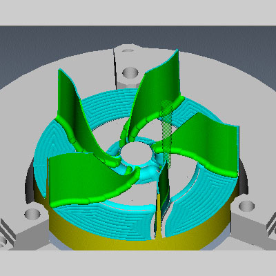Screen dimensions: 276x276
Task: Pick the small narrow front blade
Action: coord(164,184)
